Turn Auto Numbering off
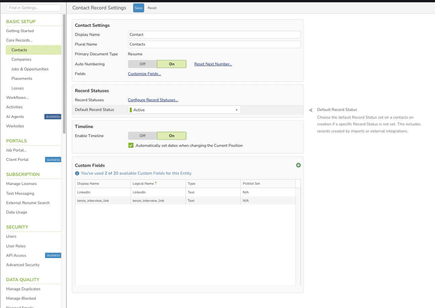 pyautogui.click(x=142, y=64)
